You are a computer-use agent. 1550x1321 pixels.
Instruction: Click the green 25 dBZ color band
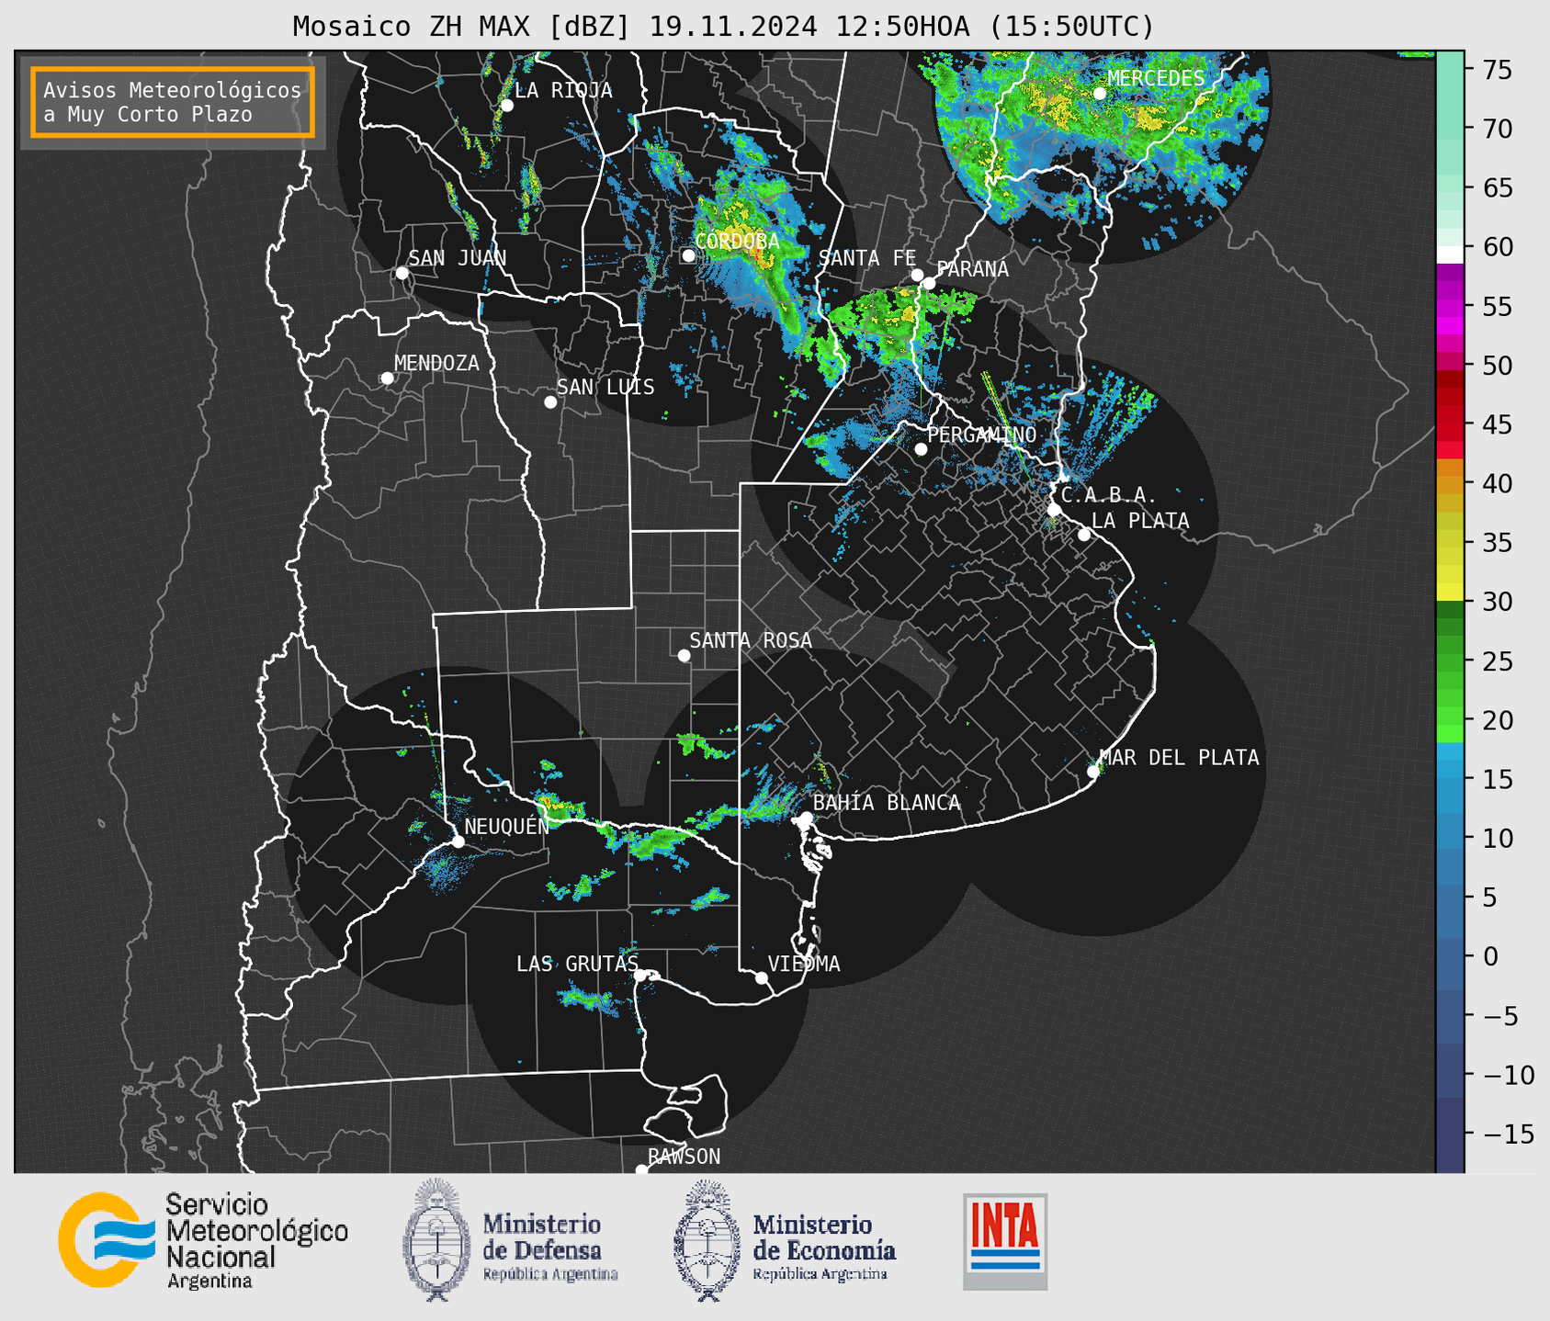1450,660
